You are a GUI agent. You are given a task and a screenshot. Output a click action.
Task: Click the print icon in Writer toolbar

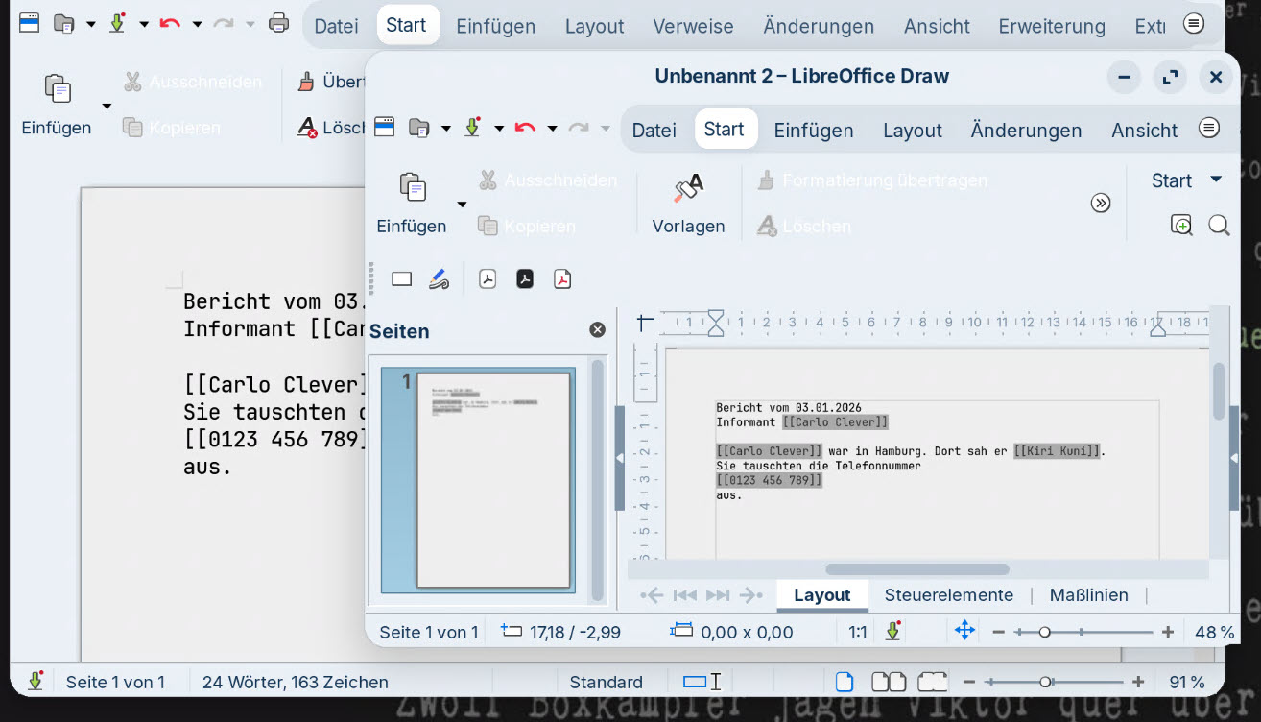pos(278,23)
